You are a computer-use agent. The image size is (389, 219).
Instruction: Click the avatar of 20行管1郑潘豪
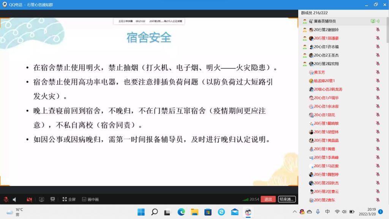[x=311, y=38]
